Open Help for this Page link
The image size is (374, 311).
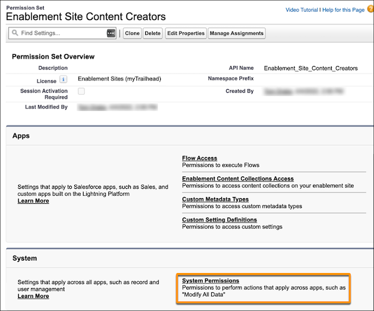coord(343,10)
